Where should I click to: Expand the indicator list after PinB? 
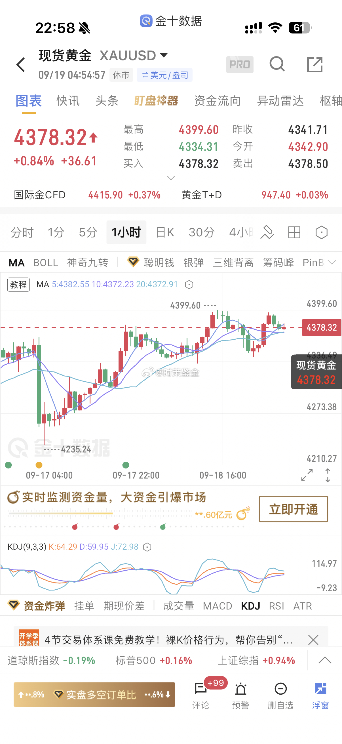(332, 262)
